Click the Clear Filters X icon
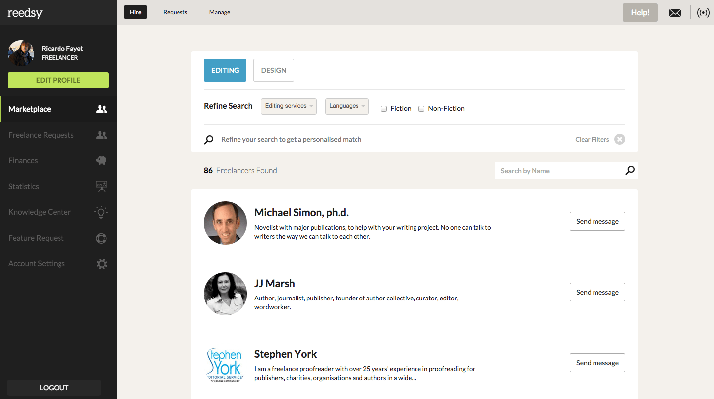The image size is (714, 399). (619, 139)
